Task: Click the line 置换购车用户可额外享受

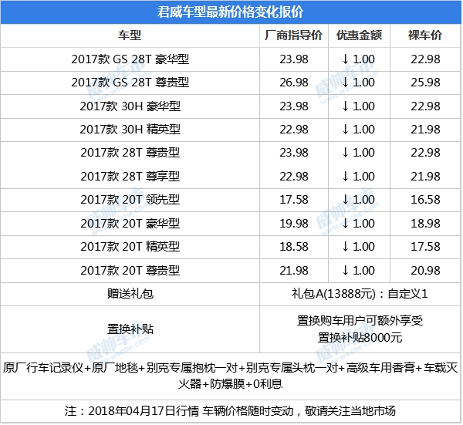Action: pyautogui.click(x=360, y=321)
